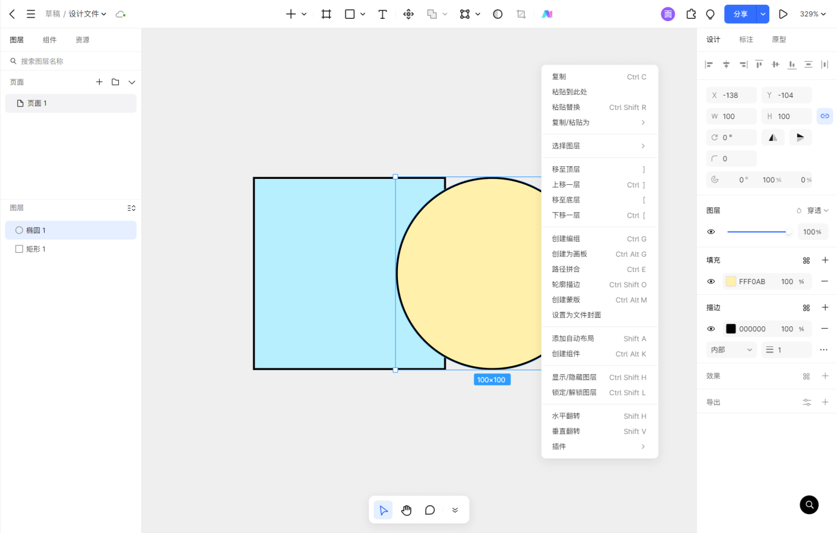Select the hand pan tool
This screenshot has height=533, width=837.
pos(406,510)
